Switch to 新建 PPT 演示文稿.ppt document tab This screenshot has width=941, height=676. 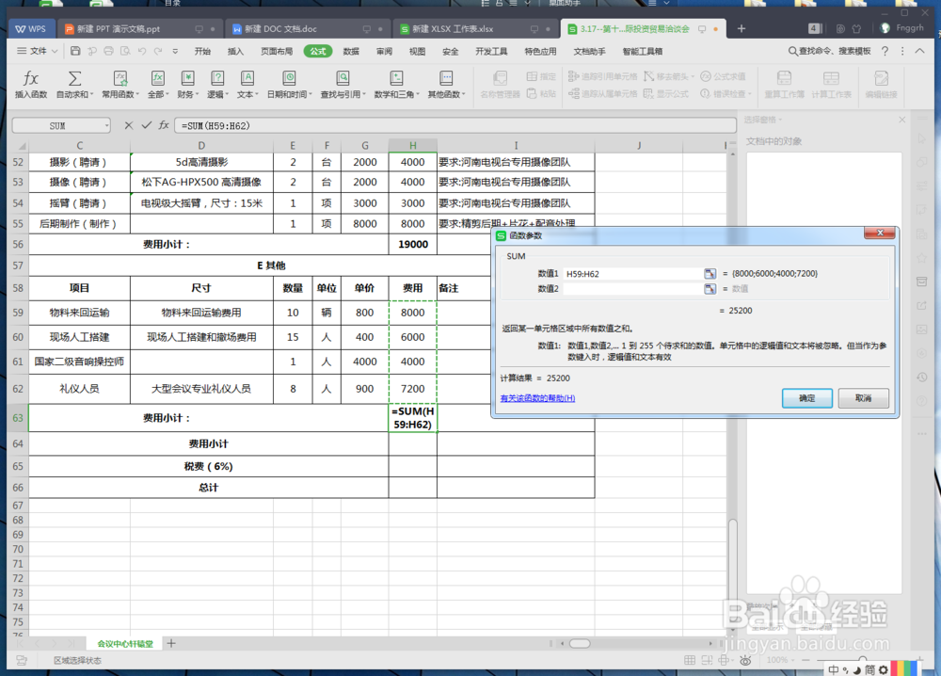click(x=140, y=29)
